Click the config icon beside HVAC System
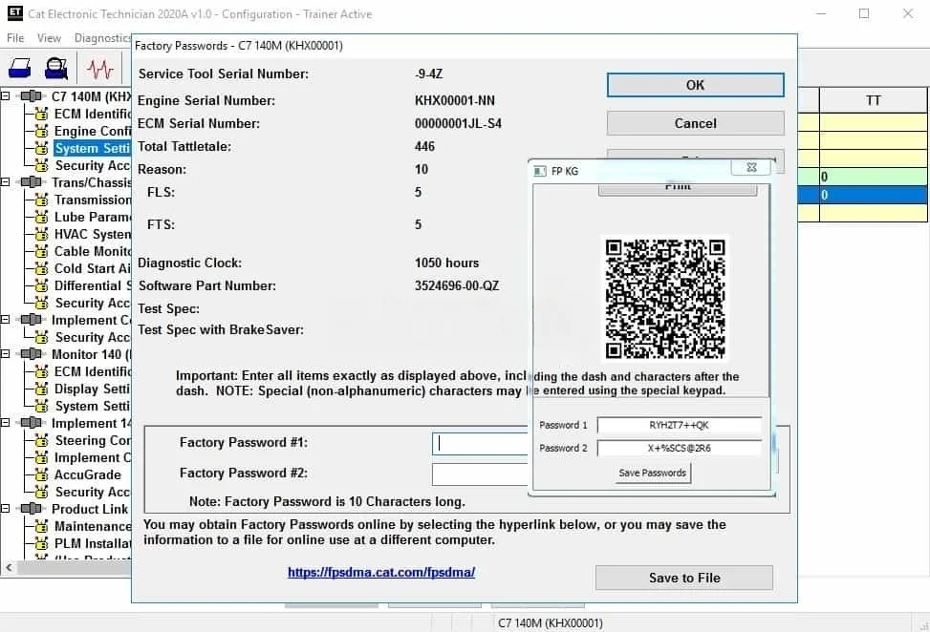Screen dimensions: 930x632 pyautogui.click(x=41, y=234)
